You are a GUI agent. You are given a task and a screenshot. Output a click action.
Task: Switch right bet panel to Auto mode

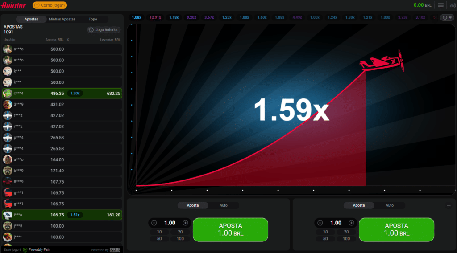tap(390, 205)
